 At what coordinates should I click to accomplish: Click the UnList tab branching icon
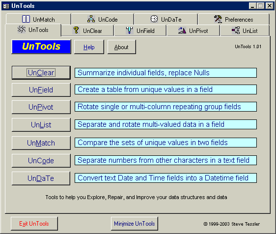point(236,30)
